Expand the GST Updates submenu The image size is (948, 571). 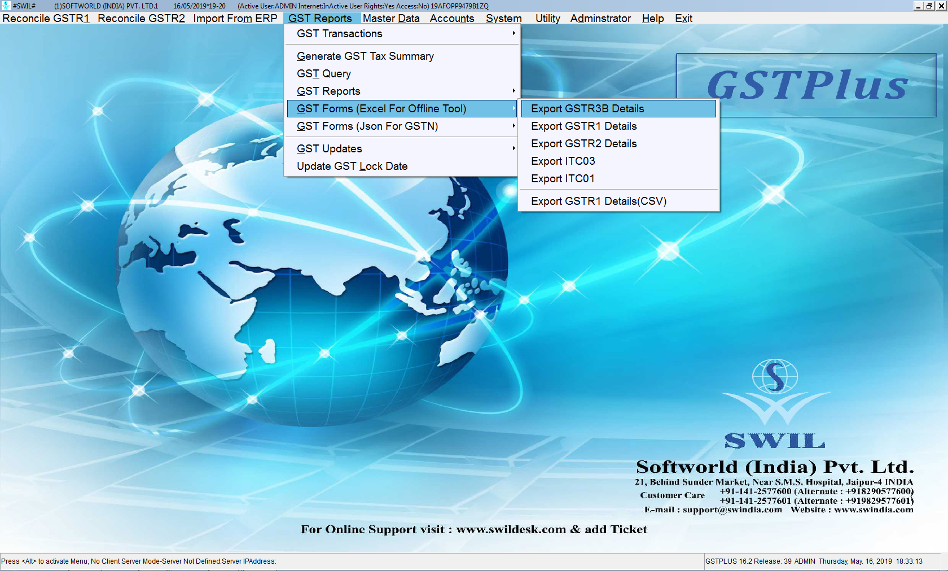click(x=402, y=149)
